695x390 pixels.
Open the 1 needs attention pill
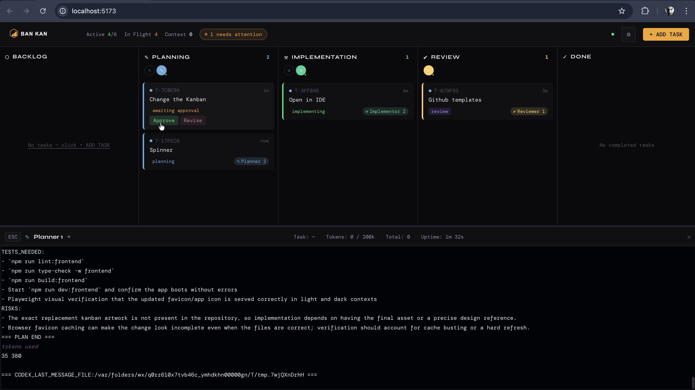(233, 34)
